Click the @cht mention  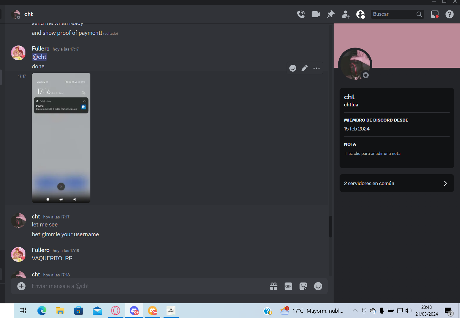point(40,57)
